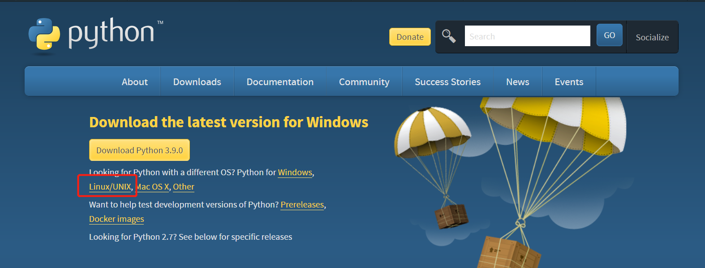Open the News menu

[517, 82]
